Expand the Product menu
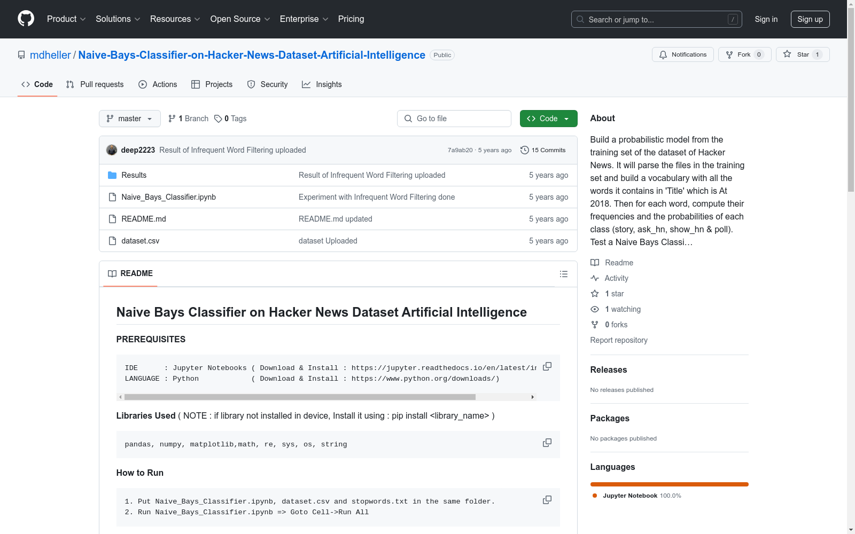This screenshot has height=534, width=855. coord(66,19)
